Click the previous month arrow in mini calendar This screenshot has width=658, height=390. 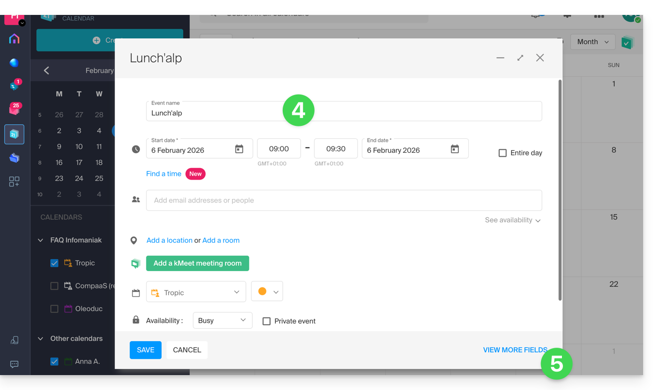click(46, 71)
